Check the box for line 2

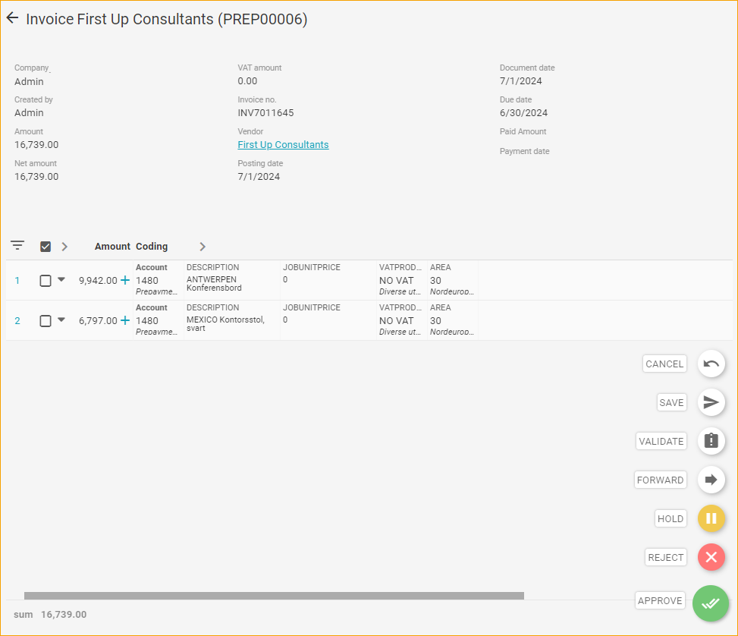[46, 321]
